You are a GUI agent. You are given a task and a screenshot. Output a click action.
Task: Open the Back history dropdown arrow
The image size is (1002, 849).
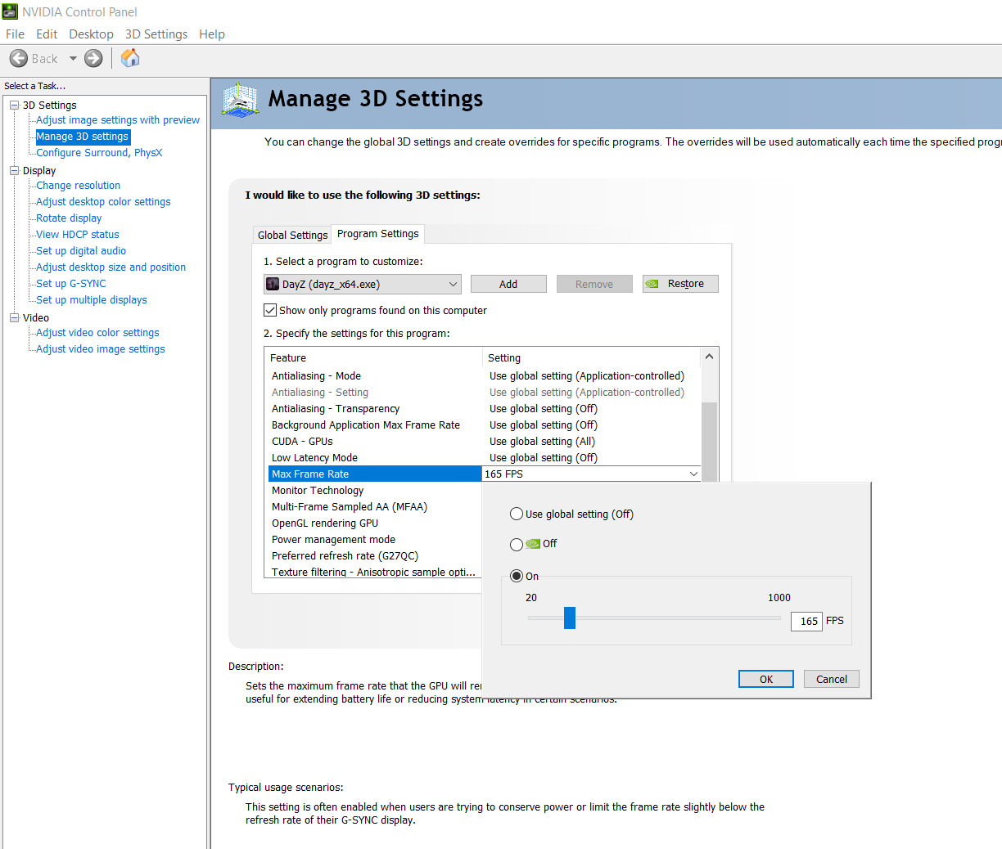(x=73, y=58)
